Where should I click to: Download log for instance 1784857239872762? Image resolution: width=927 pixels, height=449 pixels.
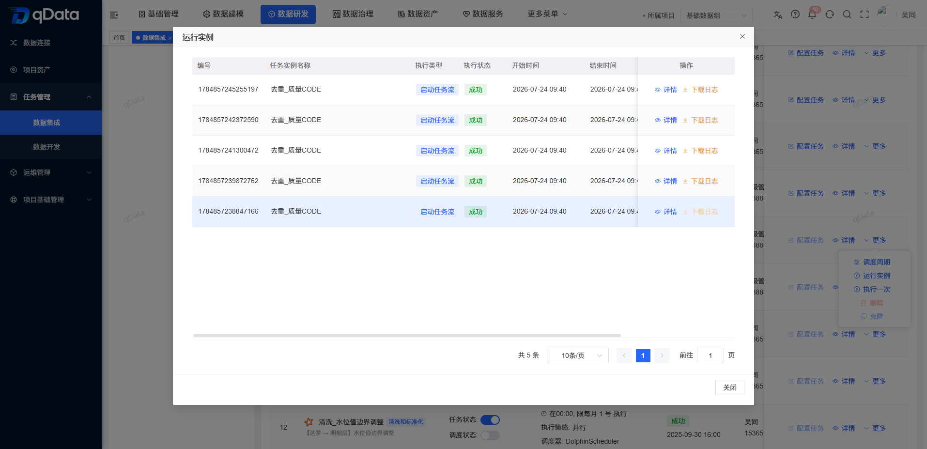(700, 181)
